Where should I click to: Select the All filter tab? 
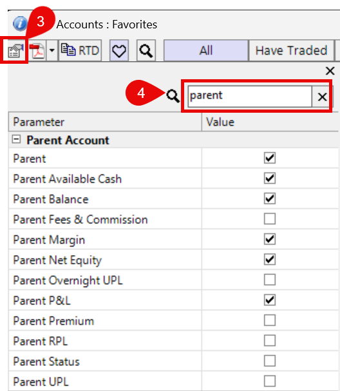click(x=206, y=50)
